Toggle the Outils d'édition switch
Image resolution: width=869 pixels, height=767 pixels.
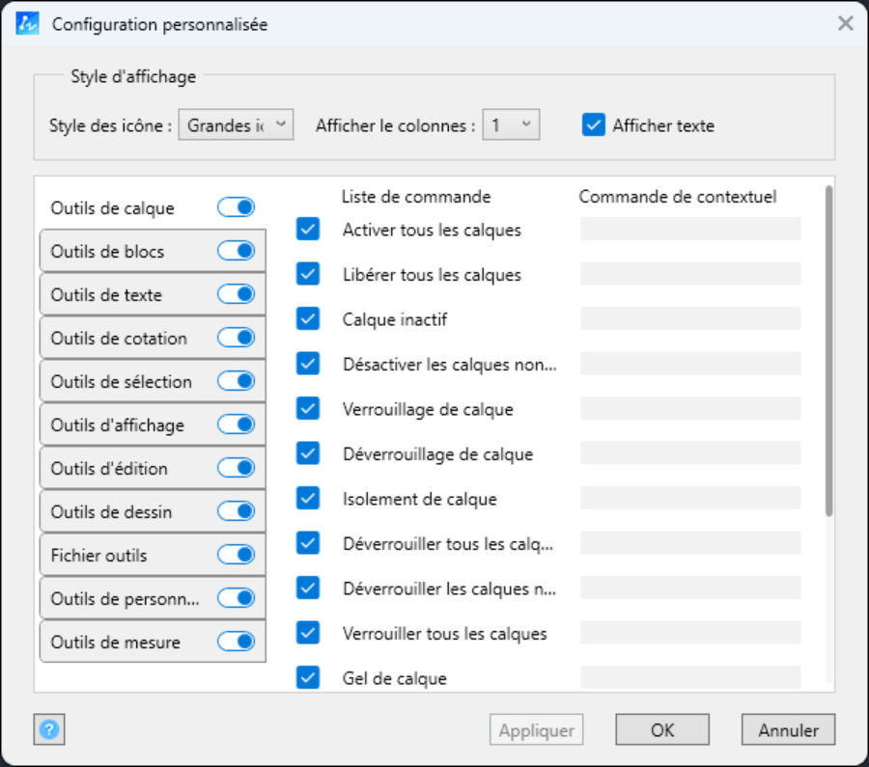point(236,468)
